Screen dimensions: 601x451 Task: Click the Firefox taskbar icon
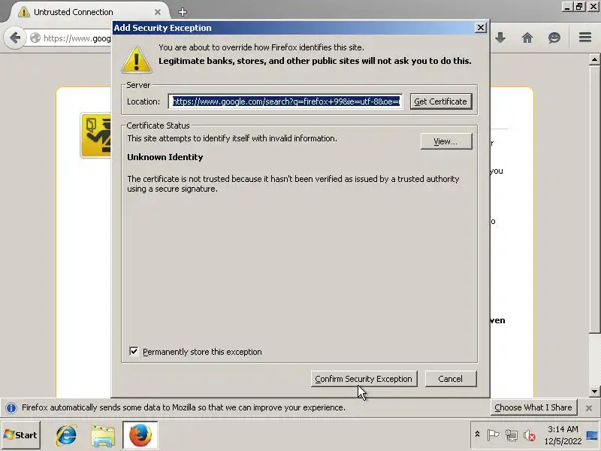click(x=140, y=435)
